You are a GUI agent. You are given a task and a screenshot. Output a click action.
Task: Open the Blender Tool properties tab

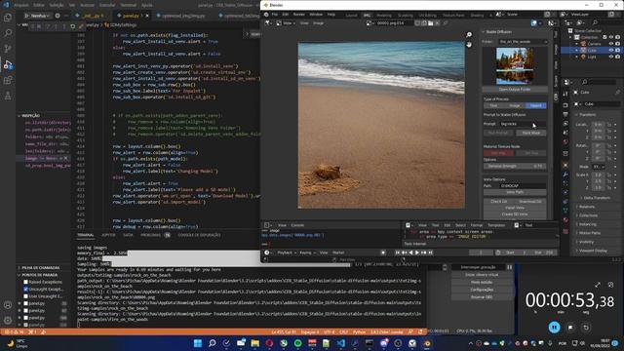(565, 94)
